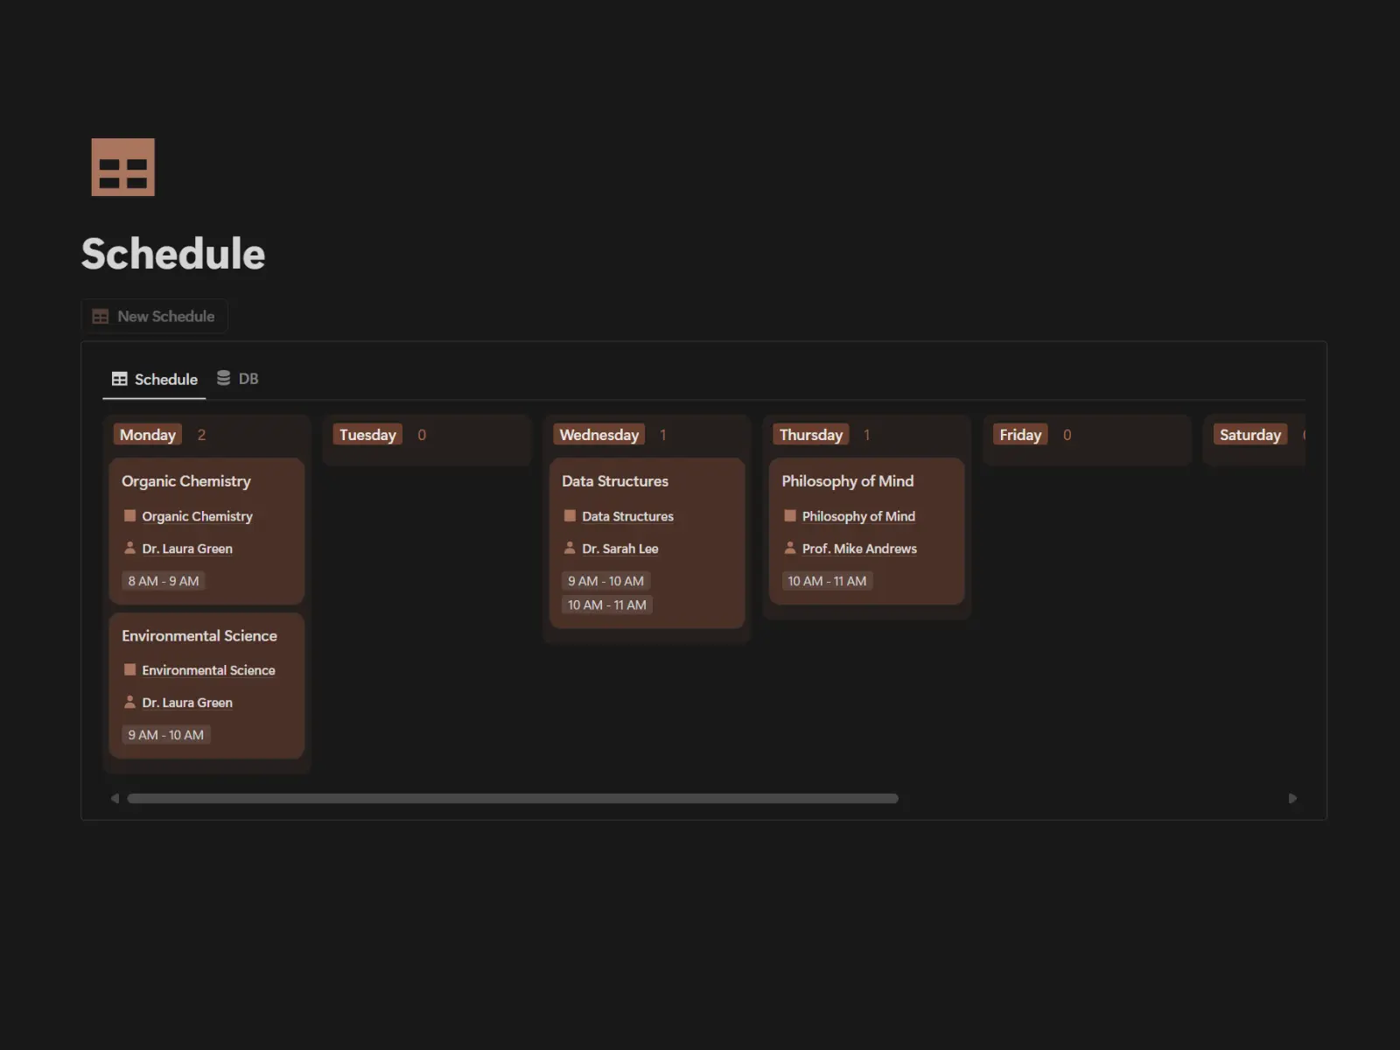This screenshot has width=1400, height=1050.
Task: Click the Friday count of 0
Action: (x=1067, y=435)
